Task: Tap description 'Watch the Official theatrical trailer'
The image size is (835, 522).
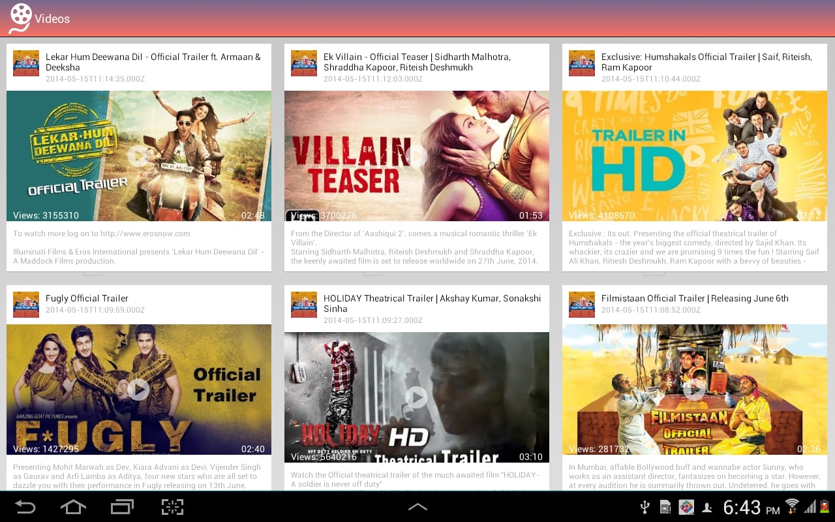Action: (x=415, y=480)
